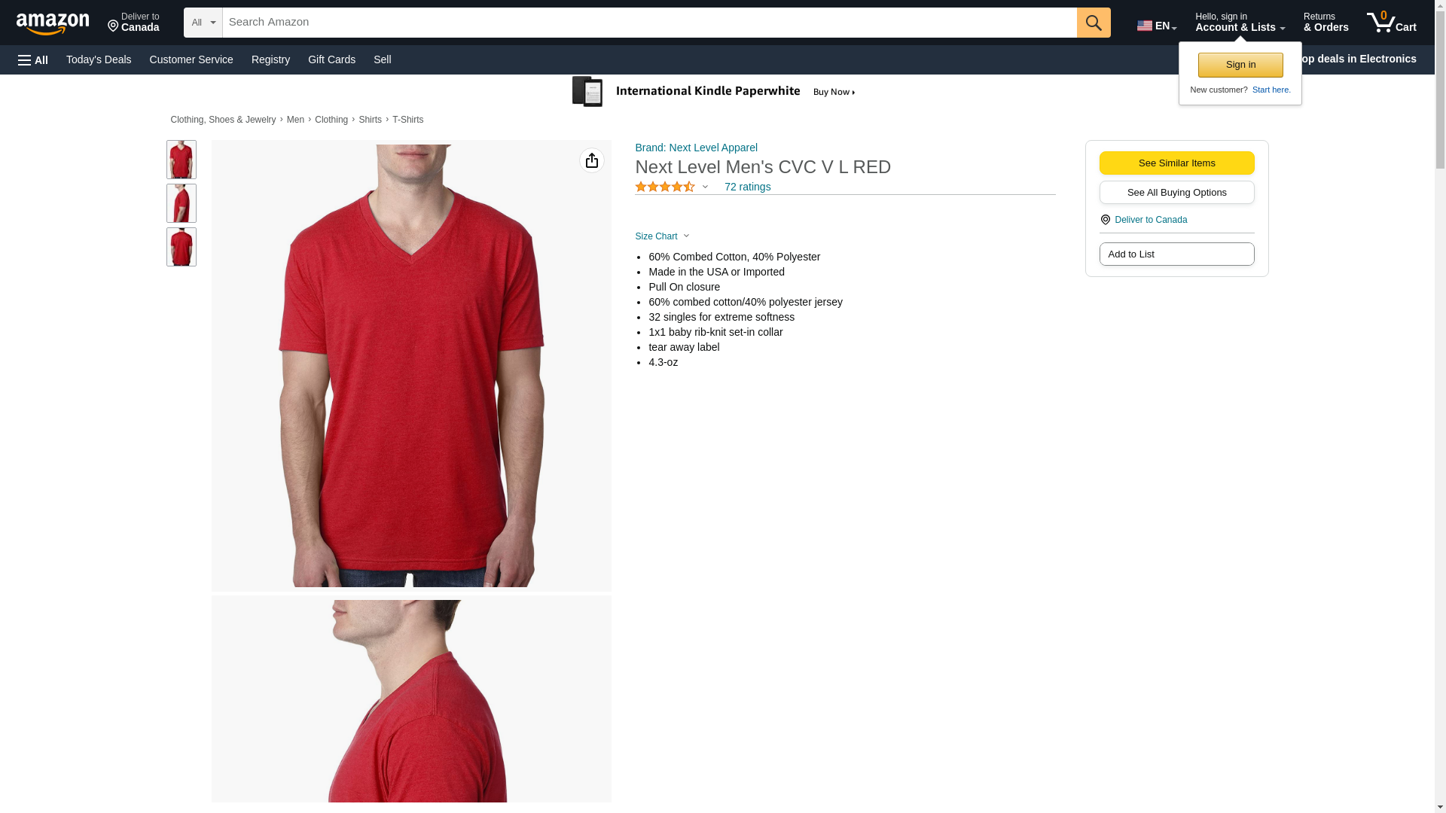Click the Search Amazon input field
This screenshot has width=1446, height=813.
(x=649, y=23)
